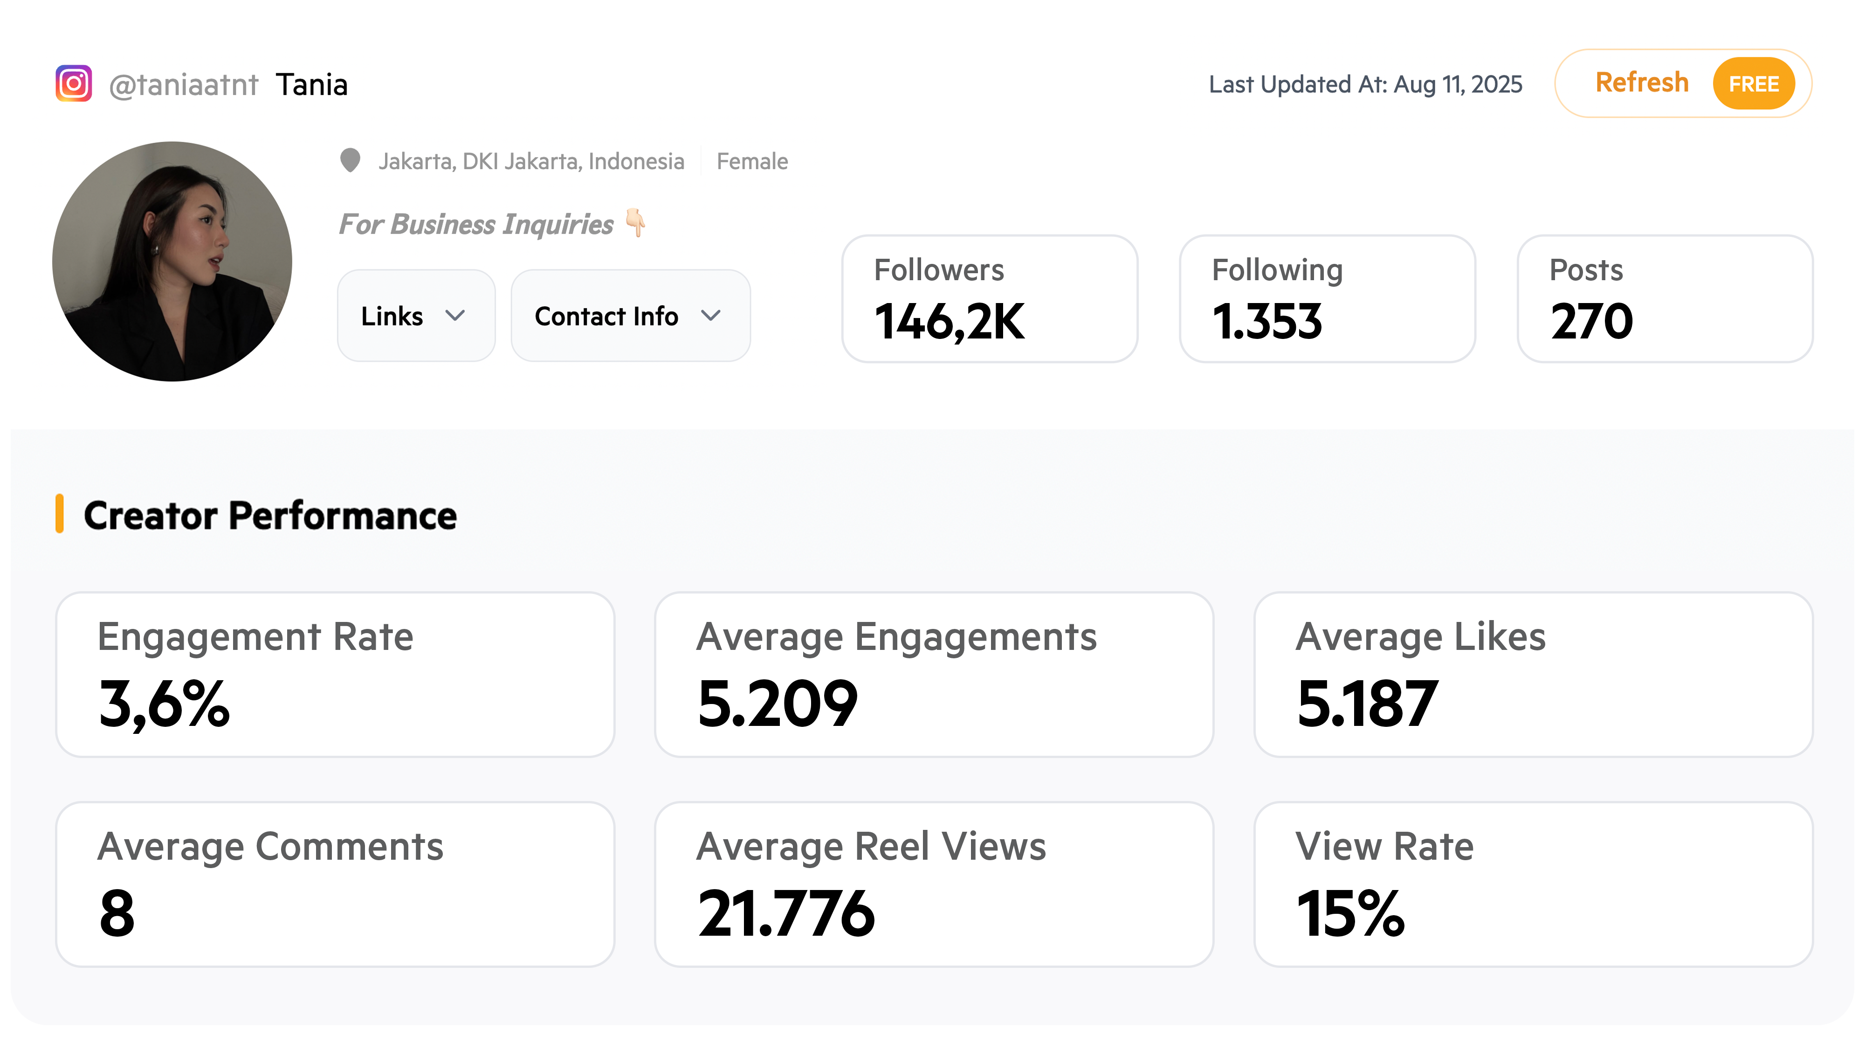
Task: Select the Following stat card
Action: (1326, 298)
